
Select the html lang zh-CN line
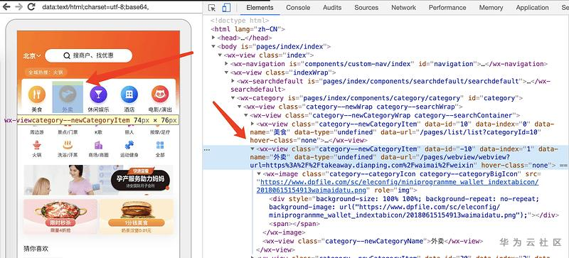tap(248, 29)
